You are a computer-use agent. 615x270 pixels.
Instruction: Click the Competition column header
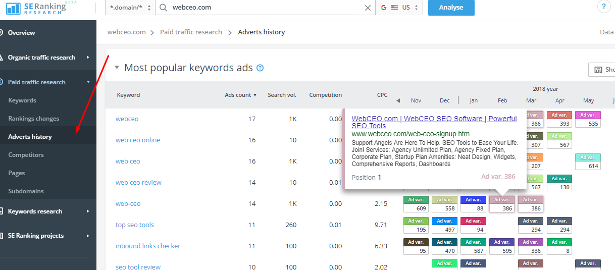click(326, 95)
